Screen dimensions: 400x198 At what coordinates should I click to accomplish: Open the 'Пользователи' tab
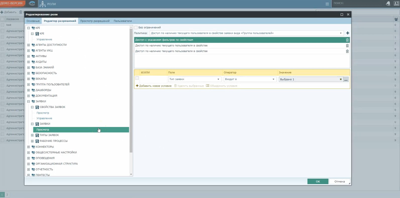pos(123,21)
